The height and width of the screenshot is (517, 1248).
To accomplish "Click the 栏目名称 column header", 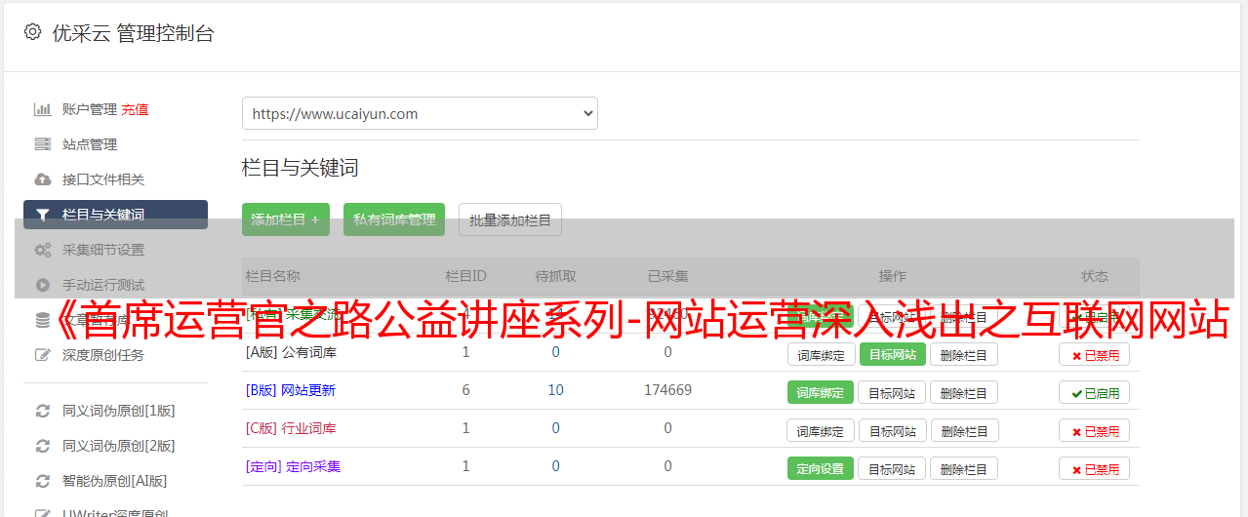I will [x=272, y=276].
